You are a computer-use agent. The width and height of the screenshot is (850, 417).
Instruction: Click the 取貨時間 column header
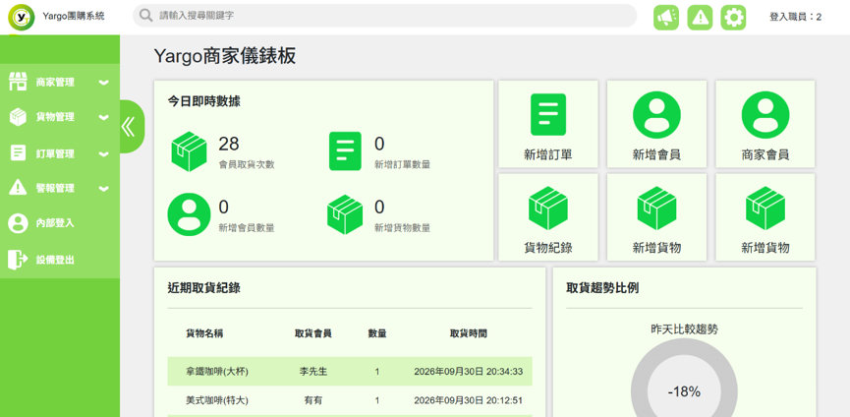(469, 333)
